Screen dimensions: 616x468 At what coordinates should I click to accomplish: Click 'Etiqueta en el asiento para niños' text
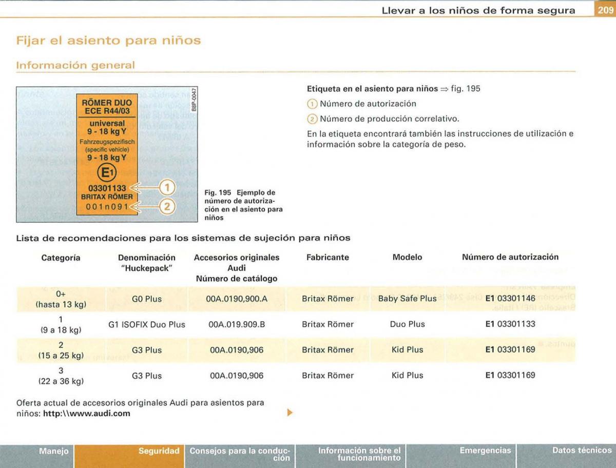pos(372,88)
